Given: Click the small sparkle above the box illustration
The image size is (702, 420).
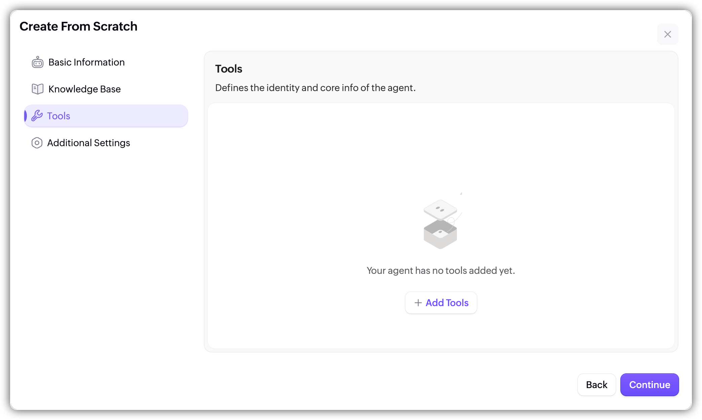Looking at the screenshot, I should [461, 194].
